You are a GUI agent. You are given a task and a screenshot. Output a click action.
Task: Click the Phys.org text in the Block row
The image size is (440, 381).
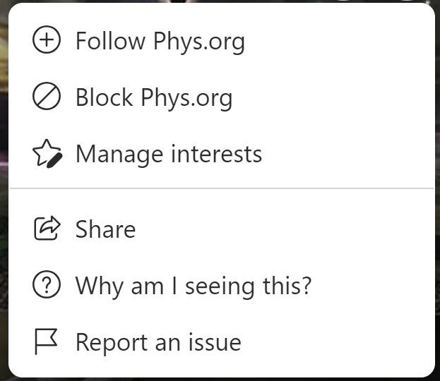click(x=186, y=98)
